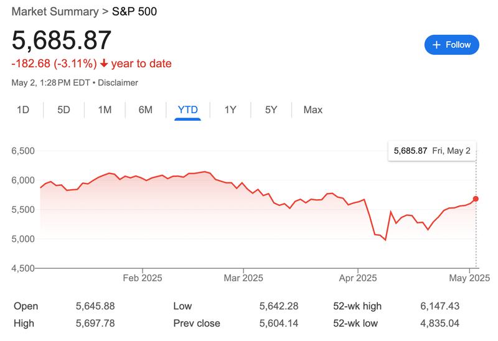498x341 pixels.
Task: Select the 5D time range tab
Action: [63, 110]
